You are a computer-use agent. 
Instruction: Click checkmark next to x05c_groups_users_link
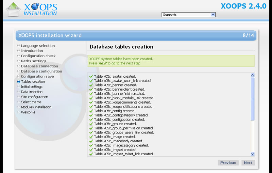91,132
